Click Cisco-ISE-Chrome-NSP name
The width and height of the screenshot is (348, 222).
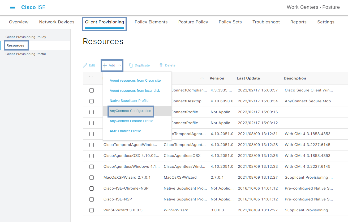point(126,189)
